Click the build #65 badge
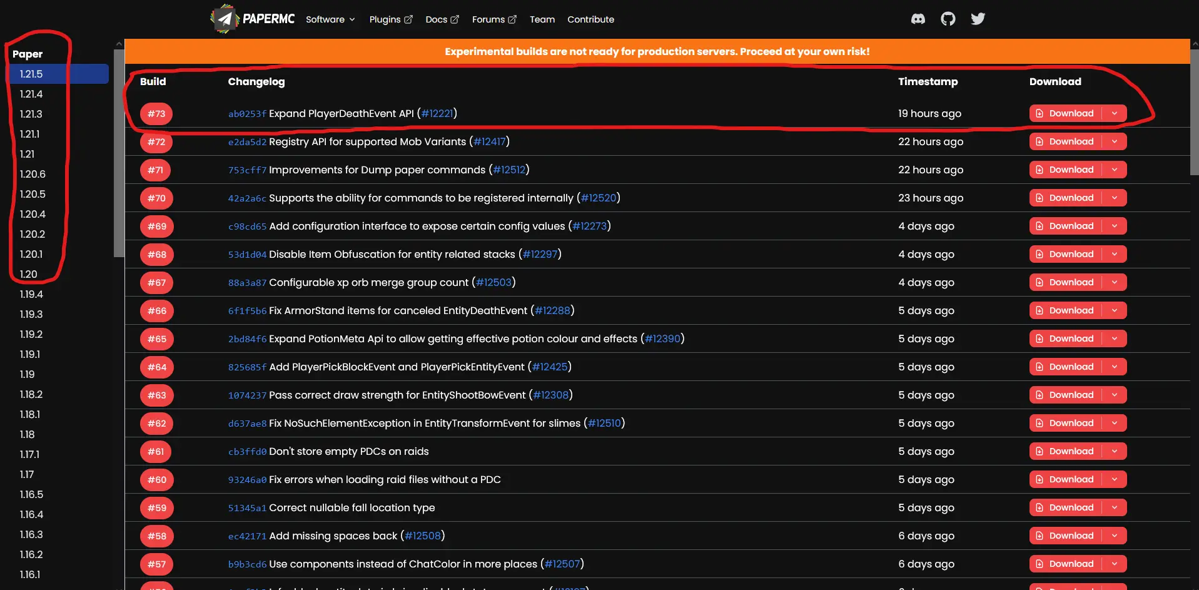 156,339
